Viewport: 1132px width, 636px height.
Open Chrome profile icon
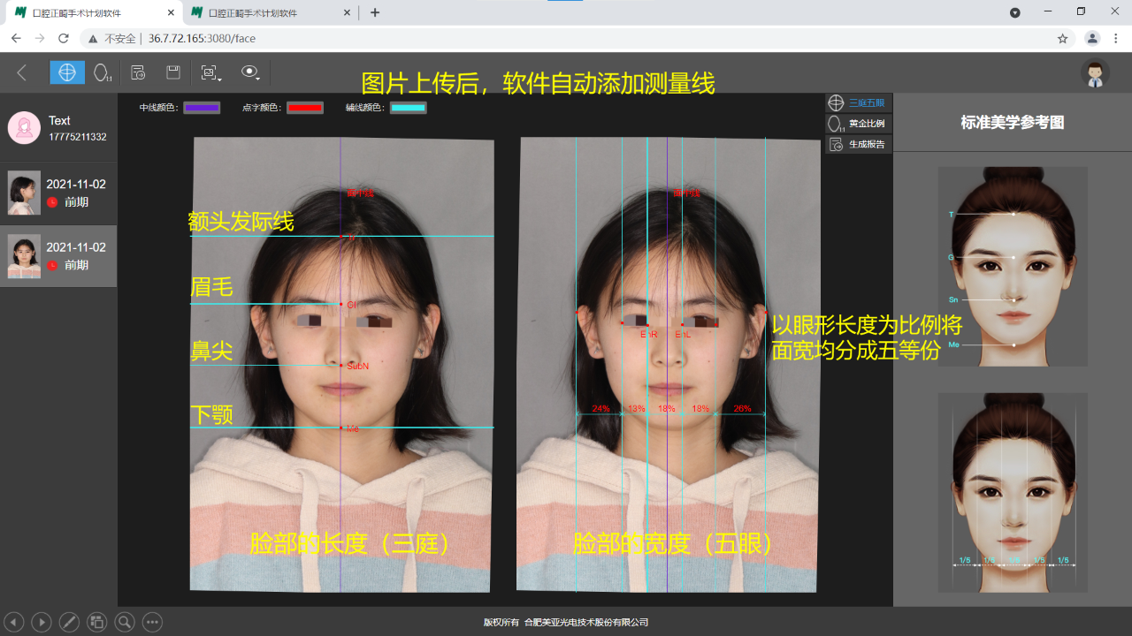click(1092, 39)
